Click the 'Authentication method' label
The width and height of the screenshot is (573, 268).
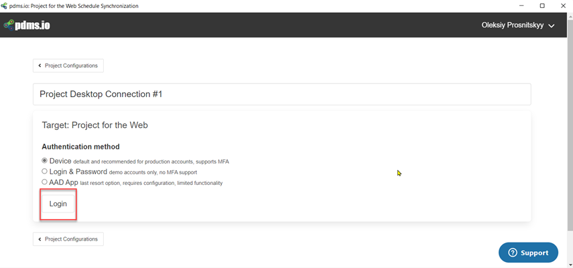81,147
